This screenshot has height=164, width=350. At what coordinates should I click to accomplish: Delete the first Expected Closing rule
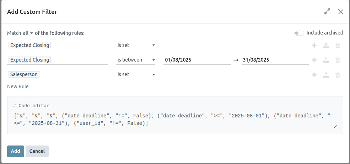(x=338, y=46)
